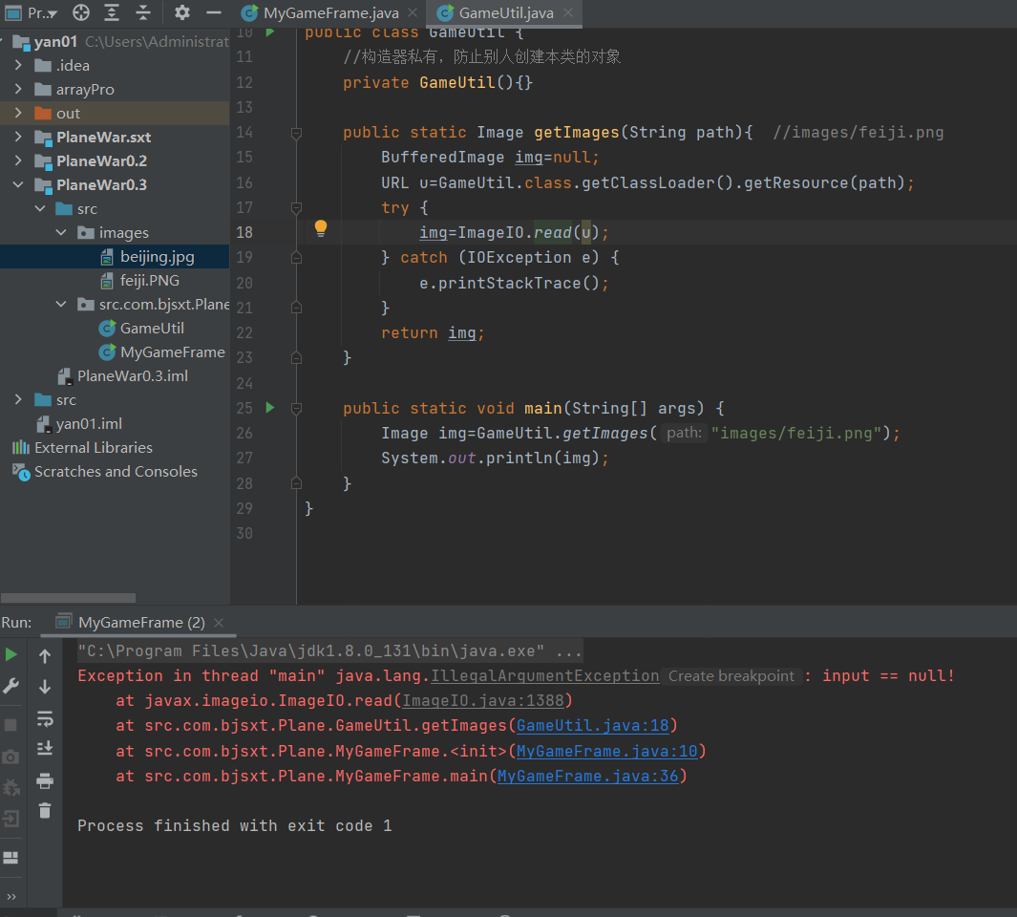The width and height of the screenshot is (1017, 917).
Task: Expand the .idea folder
Action: point(18,65)
